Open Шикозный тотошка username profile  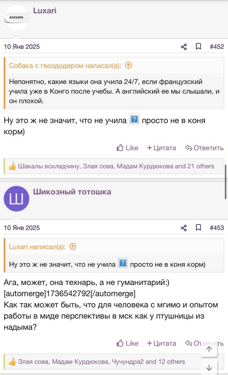tap(72, 191)
